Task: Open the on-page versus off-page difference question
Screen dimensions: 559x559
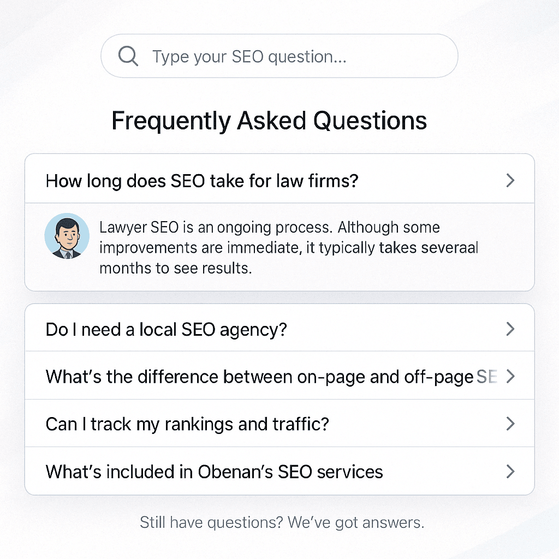Action: (x=279, y=376)
